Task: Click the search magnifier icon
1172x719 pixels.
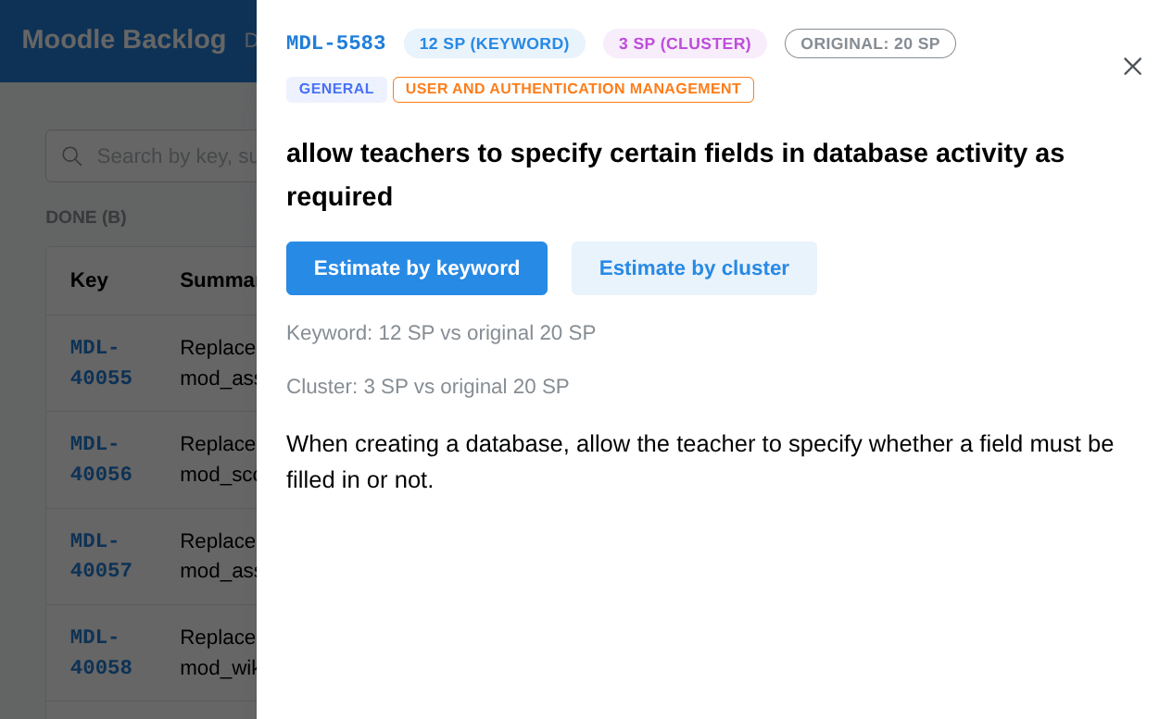Action: (72, 156)
